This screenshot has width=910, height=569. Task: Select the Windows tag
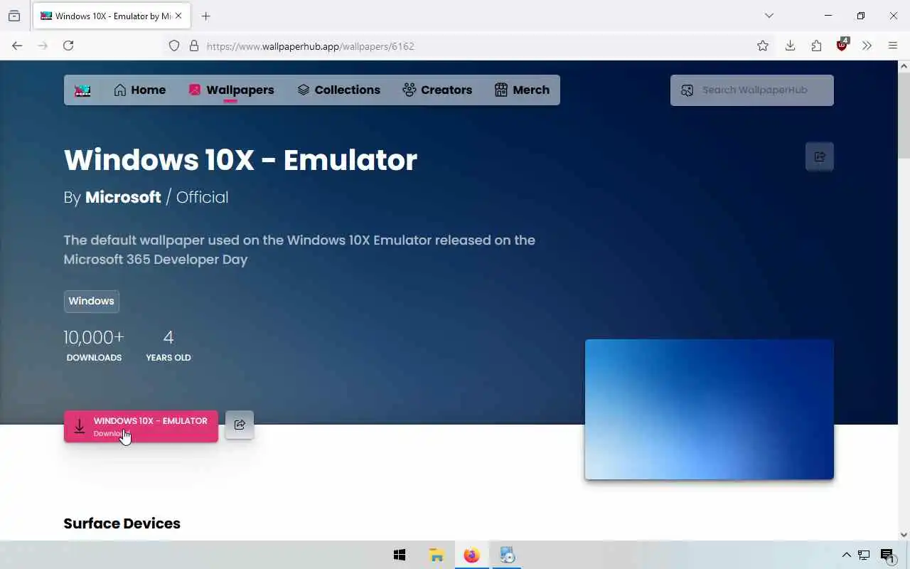pyautogui.click(x=92, y=301)
